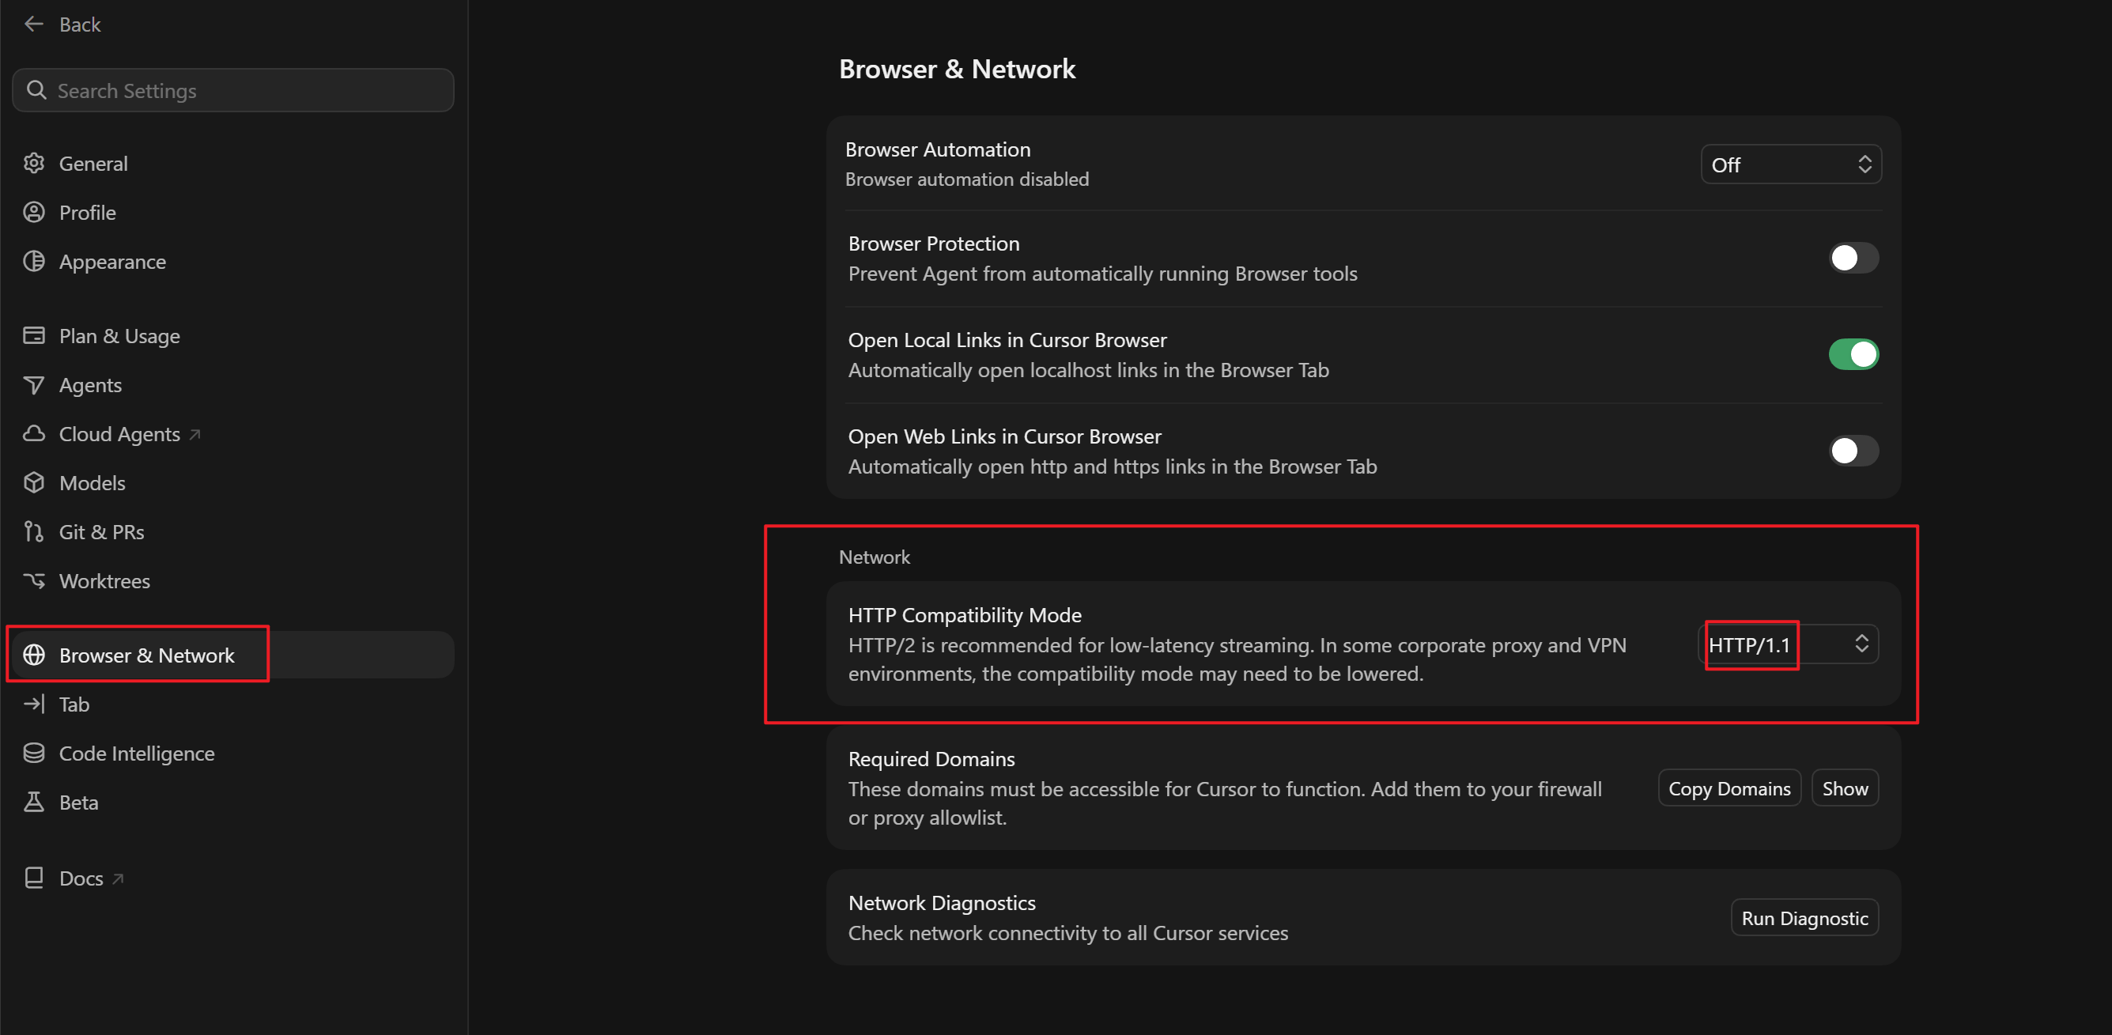Click the Appearance palette icon

tap(34, 262)
